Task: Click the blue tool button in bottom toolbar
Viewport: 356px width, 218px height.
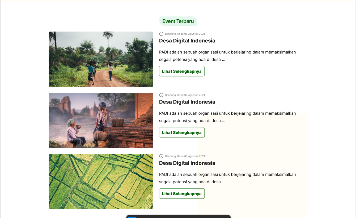Action: coord(132,217)
